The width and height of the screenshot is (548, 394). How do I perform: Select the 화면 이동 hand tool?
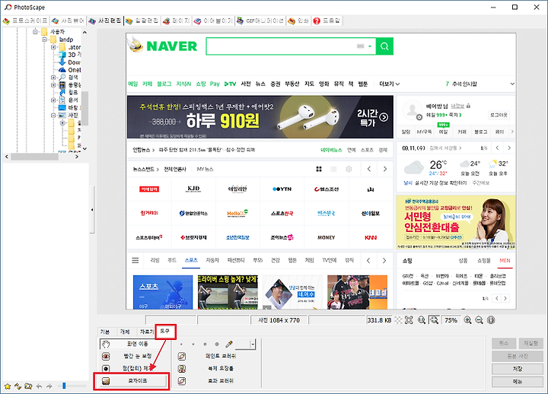point(132,344)
